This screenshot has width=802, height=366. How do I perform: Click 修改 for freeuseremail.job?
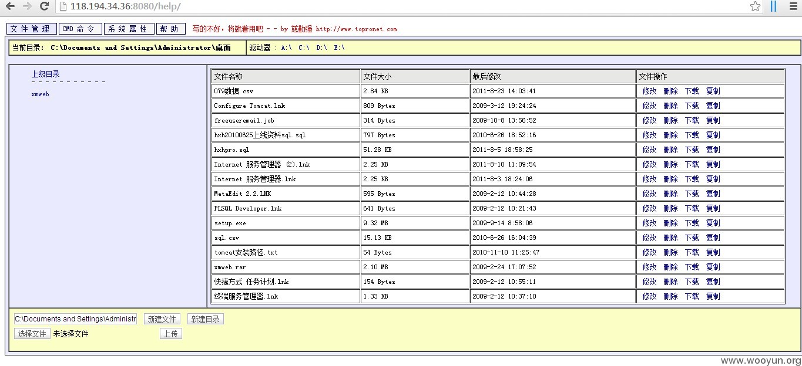(x=649, y=120)
